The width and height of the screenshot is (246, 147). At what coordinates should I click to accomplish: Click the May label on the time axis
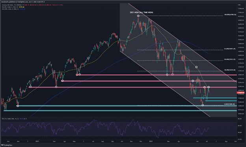coord(74,141)
